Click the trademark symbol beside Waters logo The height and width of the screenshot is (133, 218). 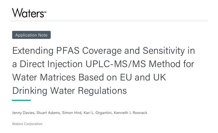[x=45, y=13]
